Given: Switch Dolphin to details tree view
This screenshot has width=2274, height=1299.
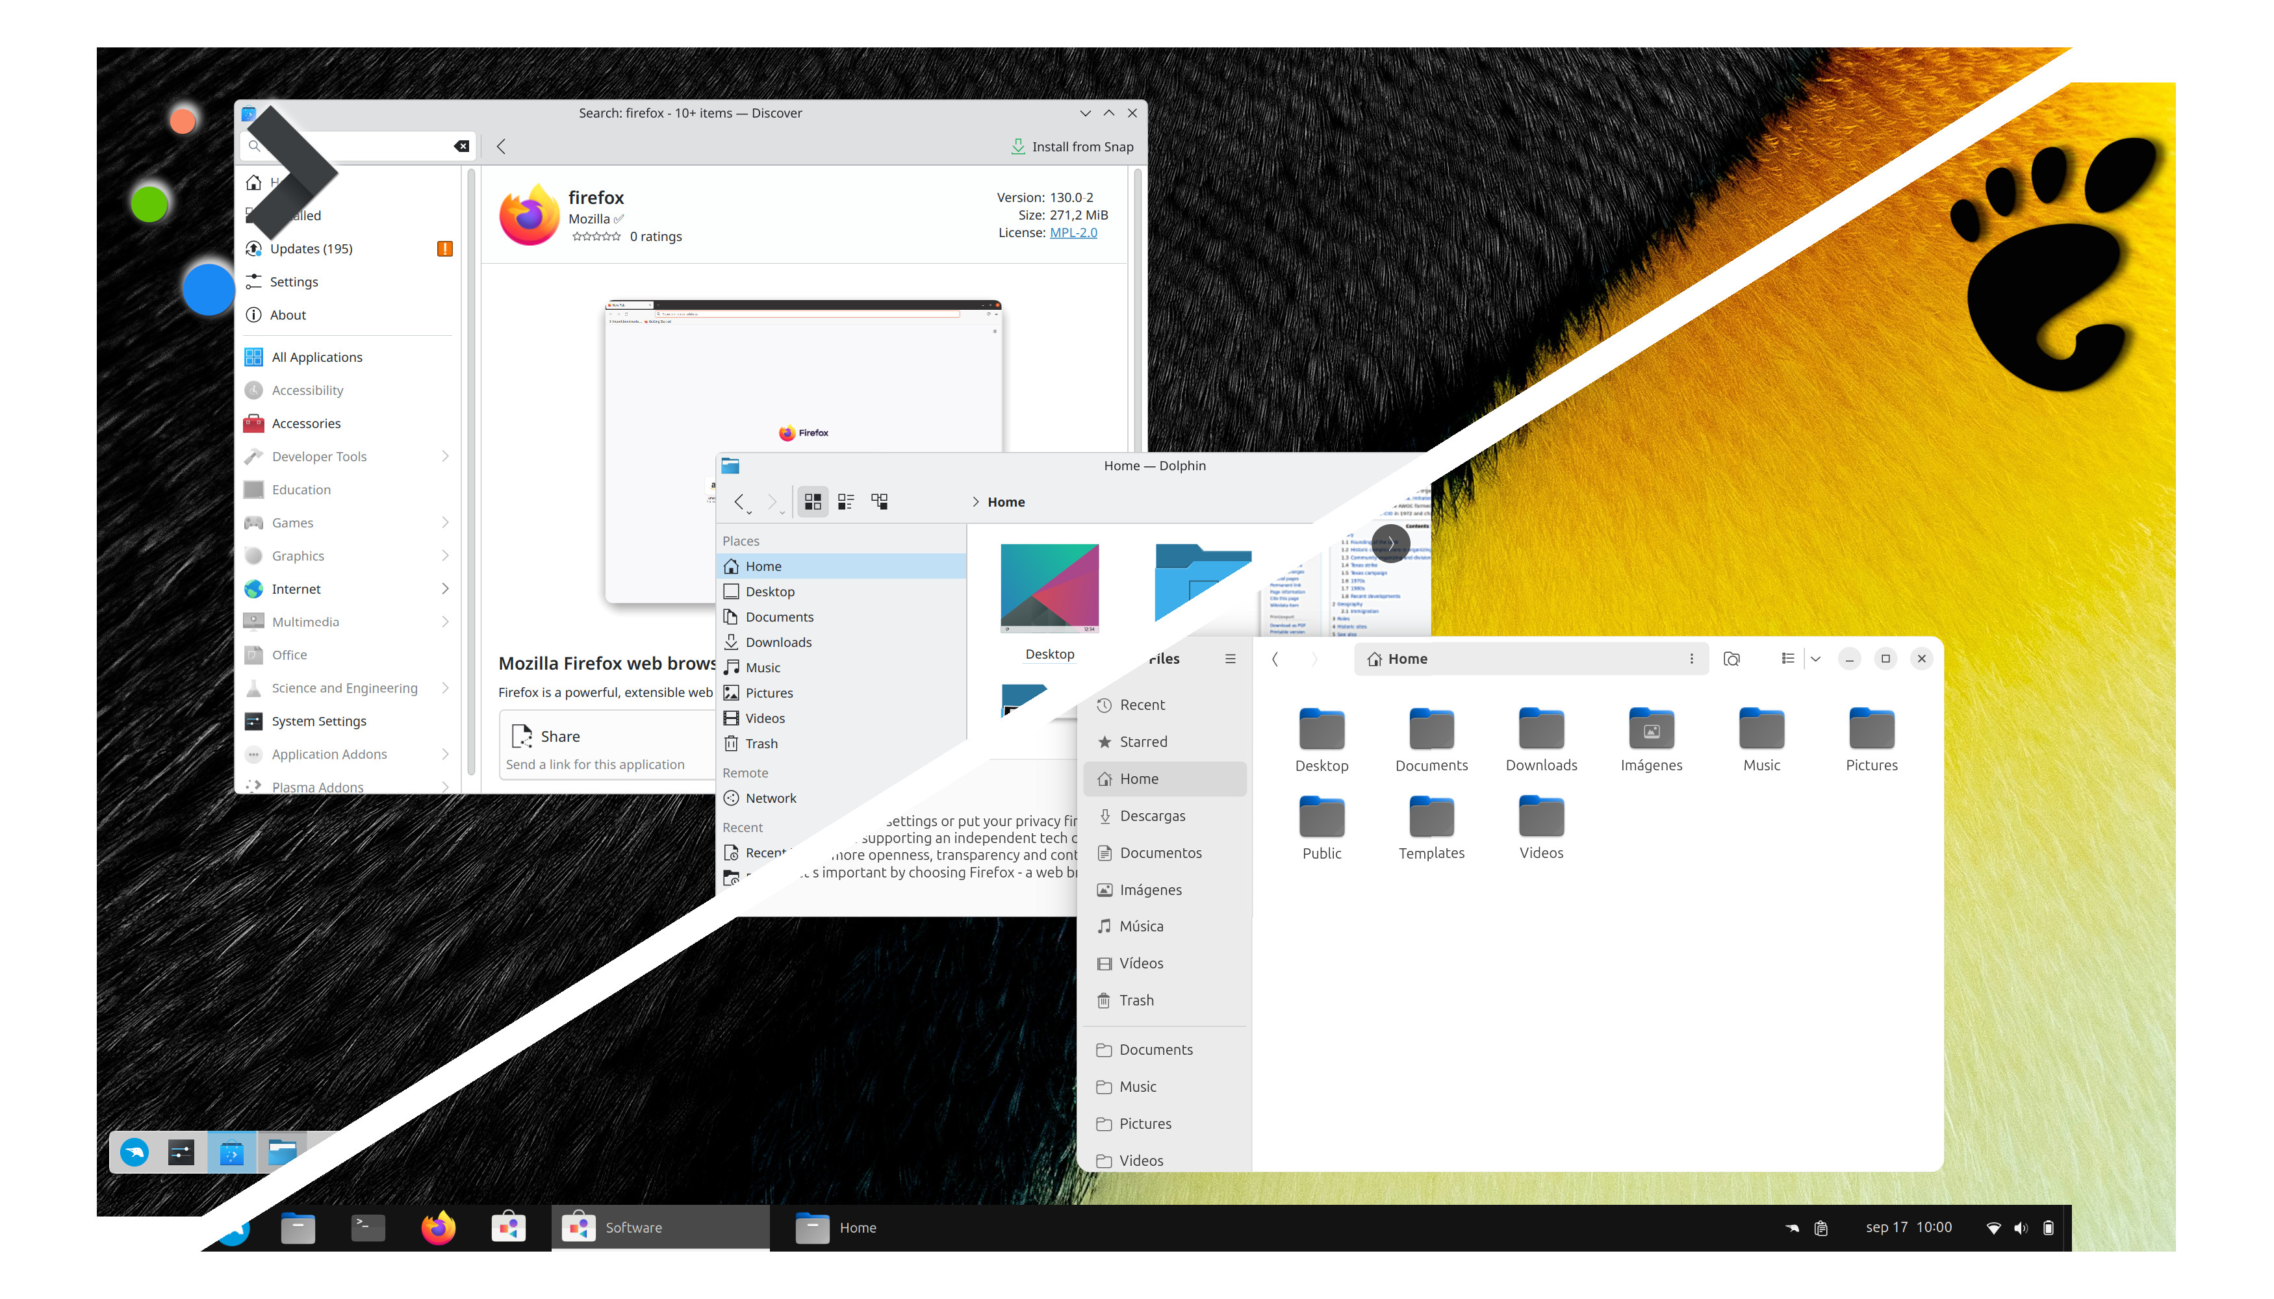Looking at the screenshot, I should coord(879,501).
